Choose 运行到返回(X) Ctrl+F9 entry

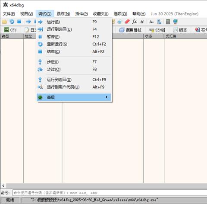click(x=74, y=80)
